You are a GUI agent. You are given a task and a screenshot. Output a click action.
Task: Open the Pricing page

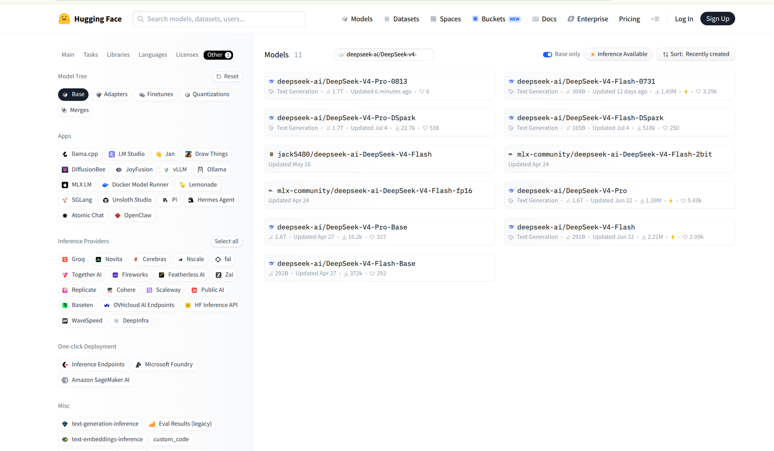(629, 19)
